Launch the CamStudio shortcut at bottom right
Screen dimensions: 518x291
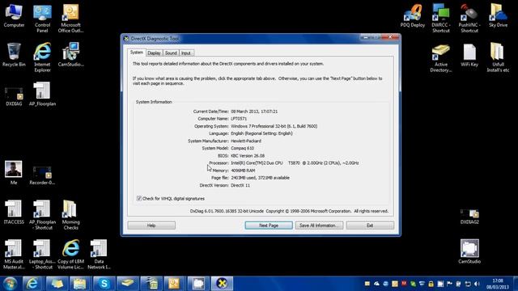tap(469, 251)
